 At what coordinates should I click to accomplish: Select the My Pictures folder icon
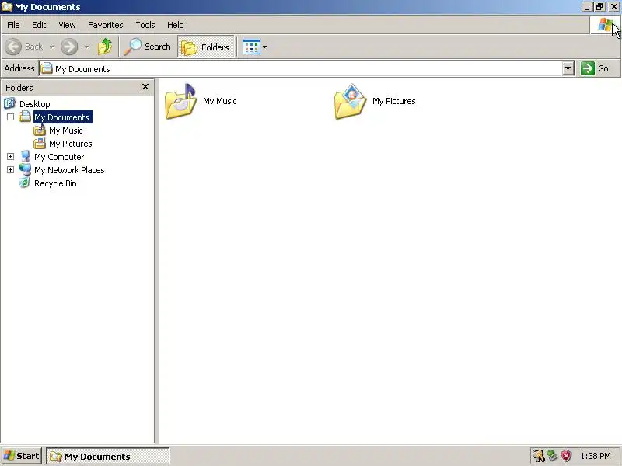pos(351,102)
